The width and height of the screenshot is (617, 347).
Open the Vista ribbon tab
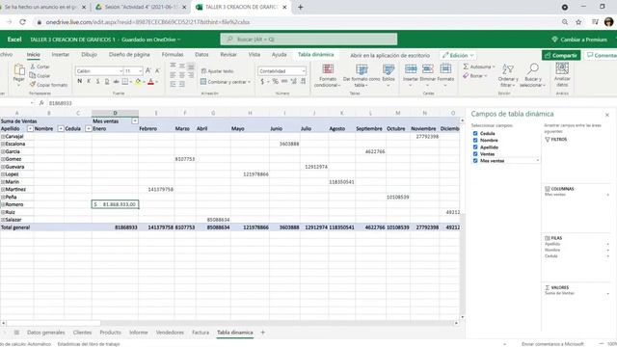pos(255,54)
